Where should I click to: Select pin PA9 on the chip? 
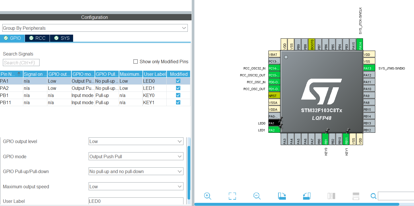click(369, 96)
